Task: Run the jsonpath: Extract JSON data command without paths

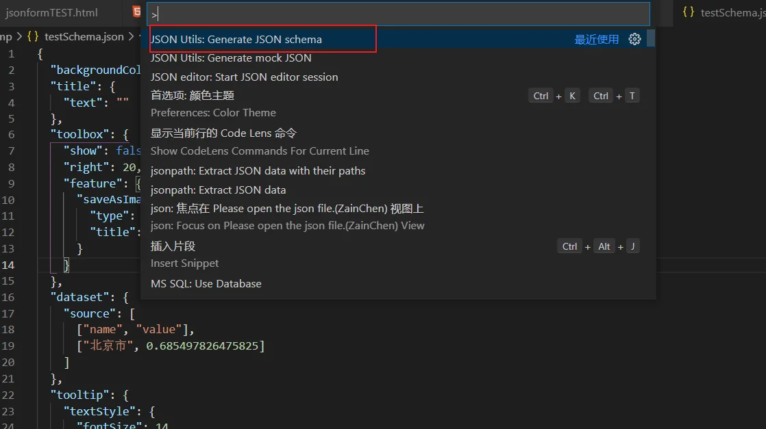Action: pyautogui.click(x=397, y=190)
